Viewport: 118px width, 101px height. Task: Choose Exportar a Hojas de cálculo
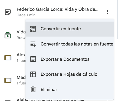(70, 74)
